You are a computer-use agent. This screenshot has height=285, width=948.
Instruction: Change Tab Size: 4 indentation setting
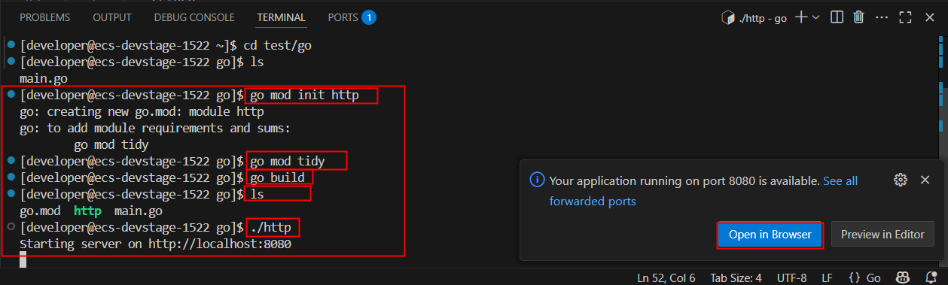click(x=736, y=277)
